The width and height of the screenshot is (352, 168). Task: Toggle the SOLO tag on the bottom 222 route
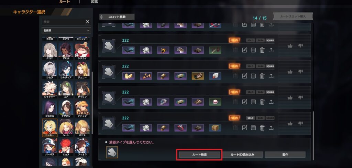coord(250,118)
